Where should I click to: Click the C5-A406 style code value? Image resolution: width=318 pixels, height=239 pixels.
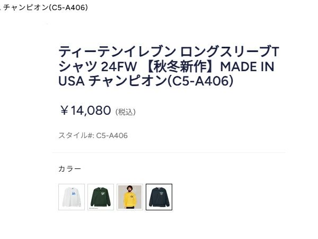(112, 135)
